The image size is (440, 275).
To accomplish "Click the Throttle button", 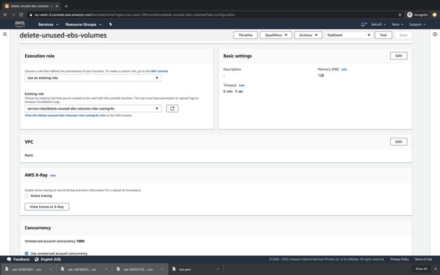I will click(245, 35).
